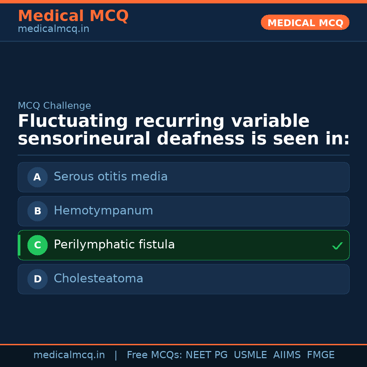This screenshot has width=367, height=367.
Task: Click the orange MEDICAL MCQ badge
Action: [305, 23]
